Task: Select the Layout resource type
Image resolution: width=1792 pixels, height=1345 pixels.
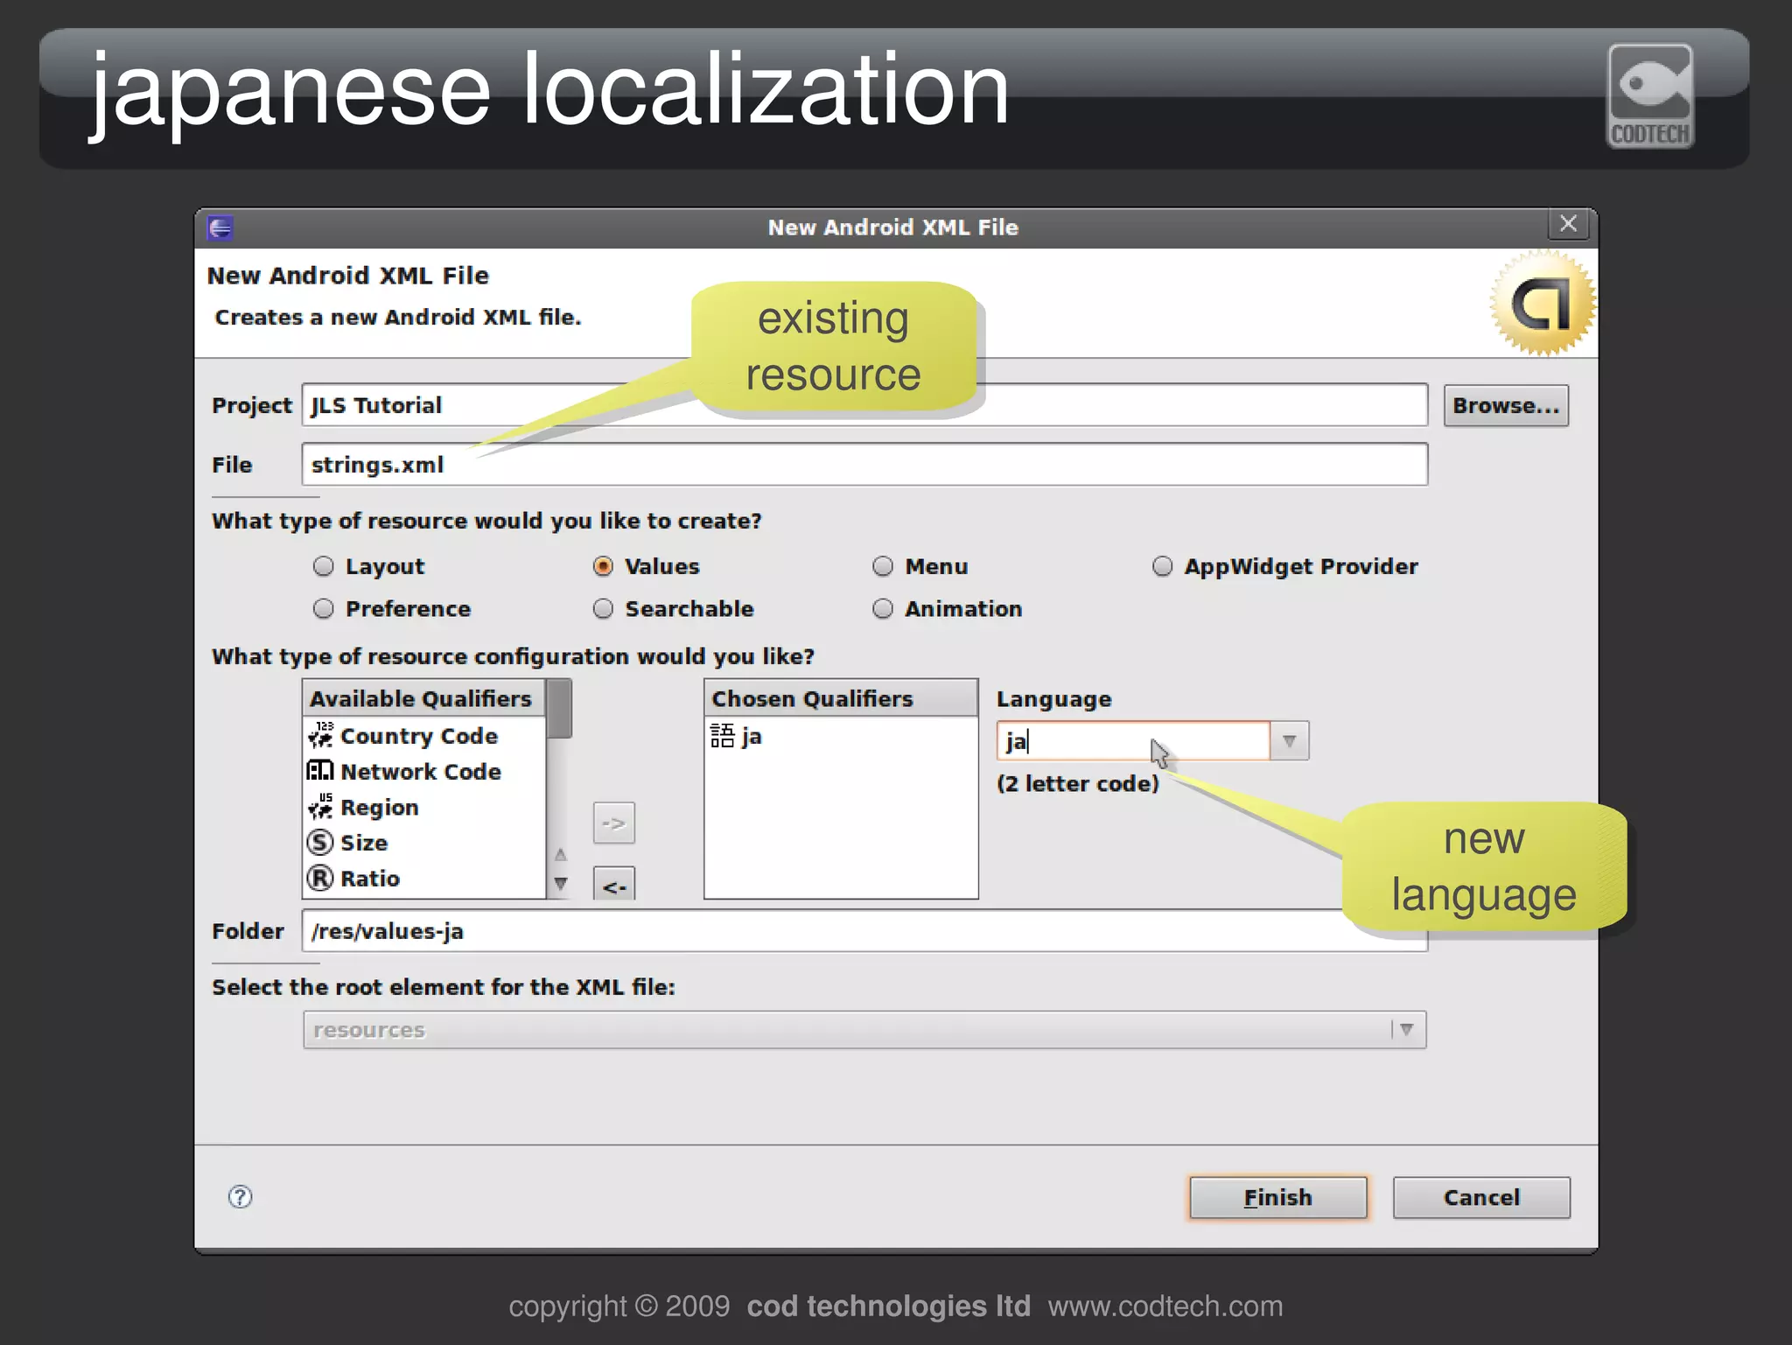Action: (x=368, y=566)
